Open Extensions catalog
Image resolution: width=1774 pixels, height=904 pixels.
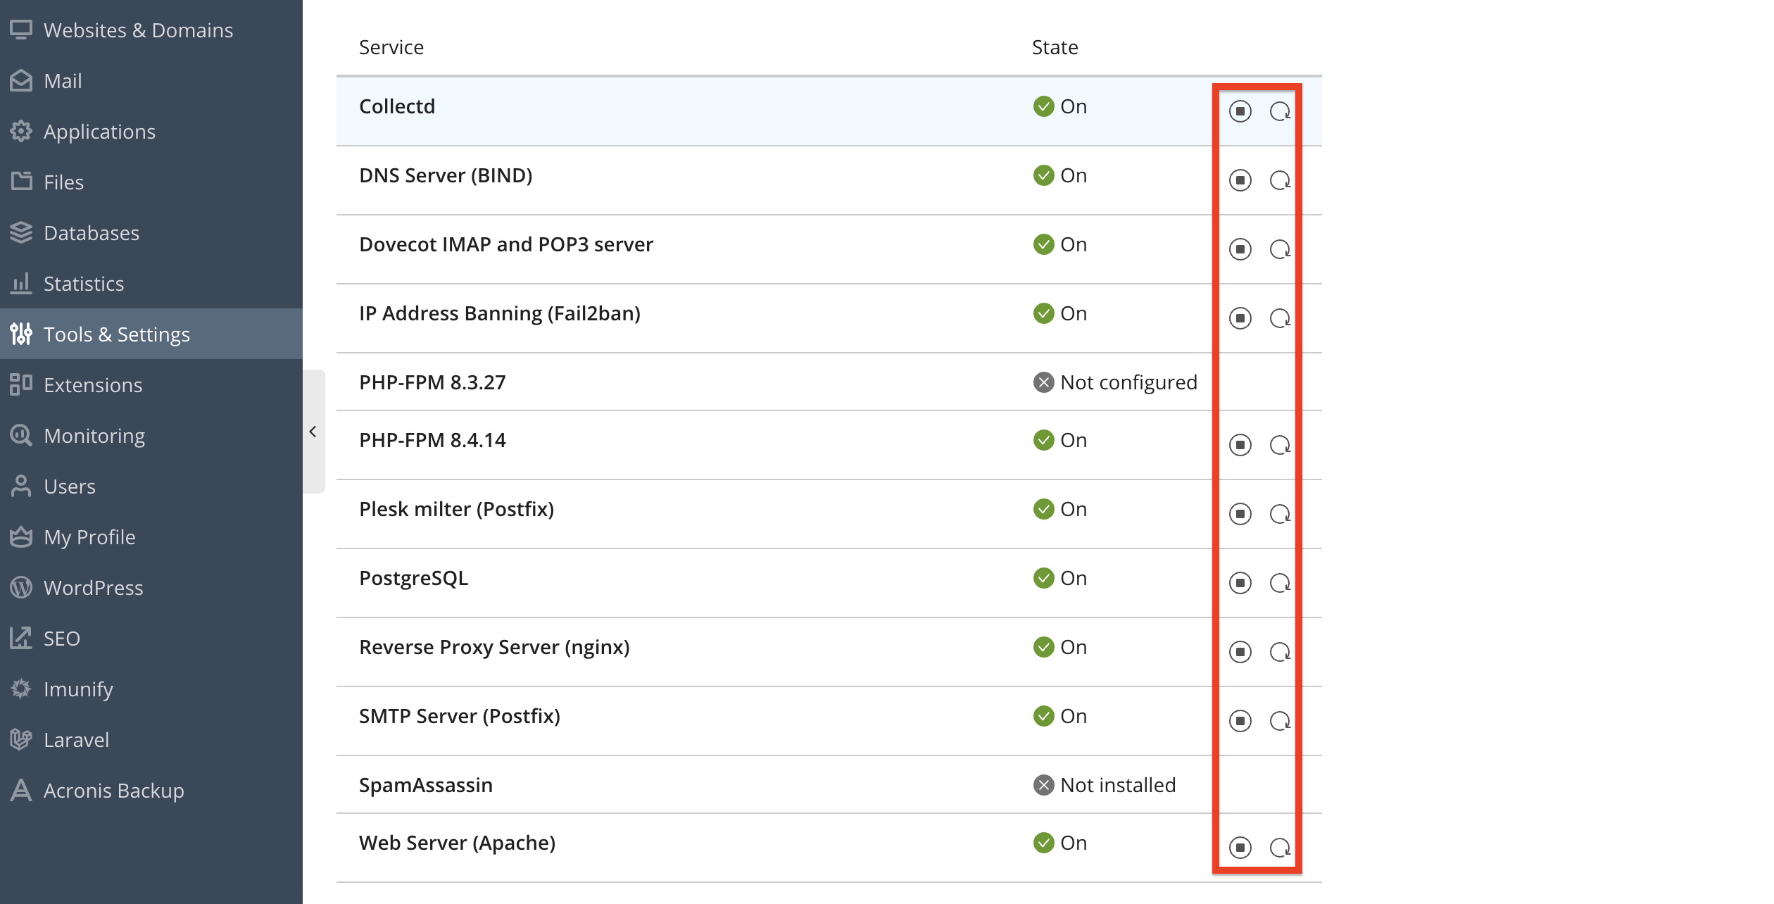coord(151,385)
